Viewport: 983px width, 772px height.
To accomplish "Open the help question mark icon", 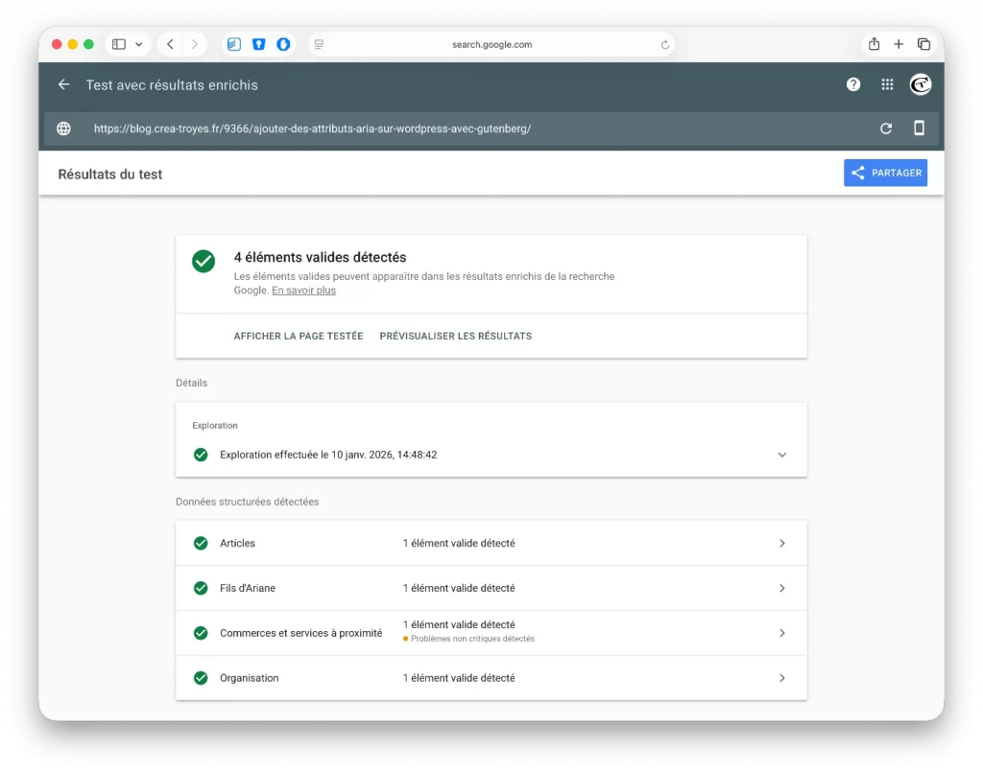I will (x=853, y=84).
